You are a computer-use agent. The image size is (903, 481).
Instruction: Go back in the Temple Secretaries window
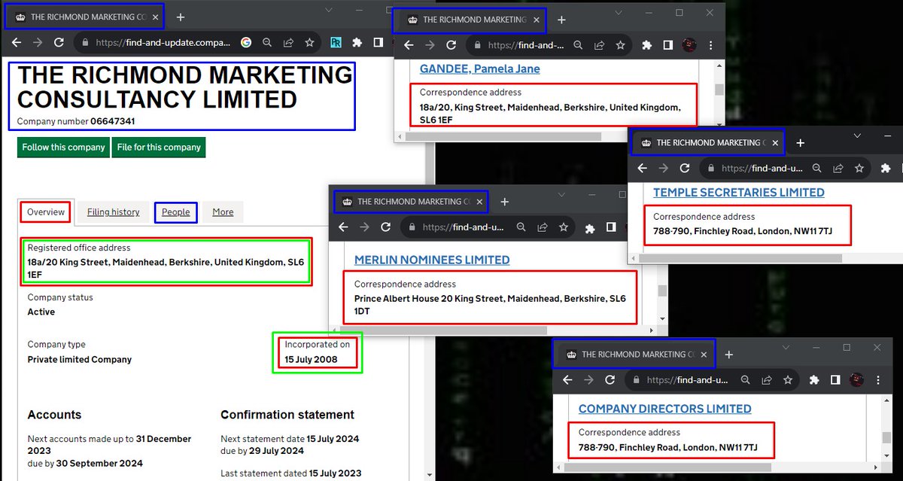[642, 168]
